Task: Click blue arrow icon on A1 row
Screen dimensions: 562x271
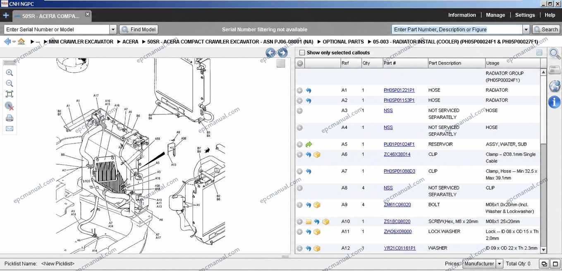Action: point(309,90)
